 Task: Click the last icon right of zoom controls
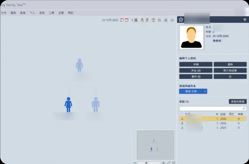click(x=174, y=163)
